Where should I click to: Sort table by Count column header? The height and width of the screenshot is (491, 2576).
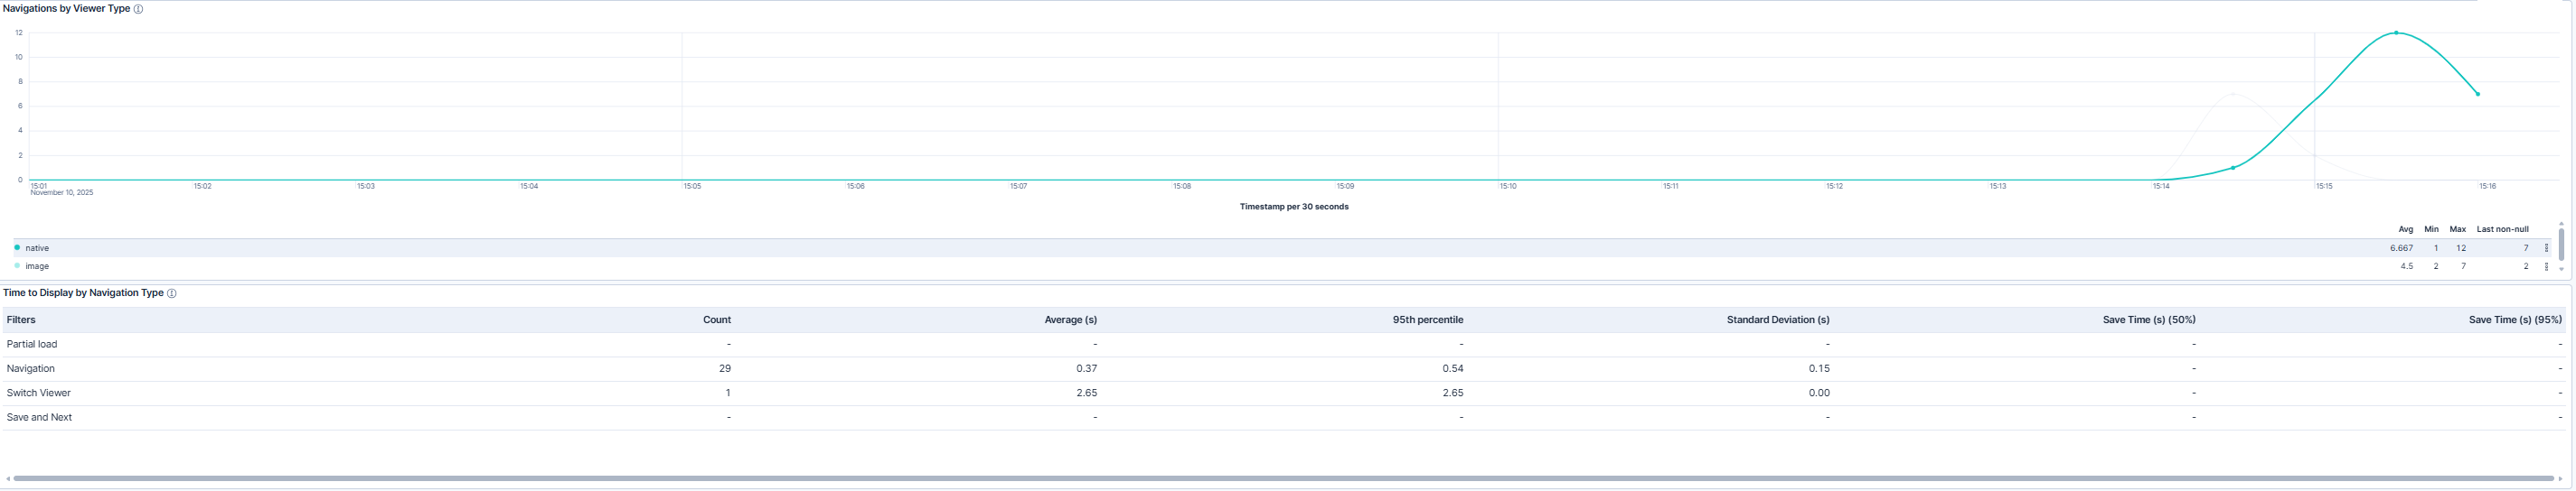click(x=717, y=320)
